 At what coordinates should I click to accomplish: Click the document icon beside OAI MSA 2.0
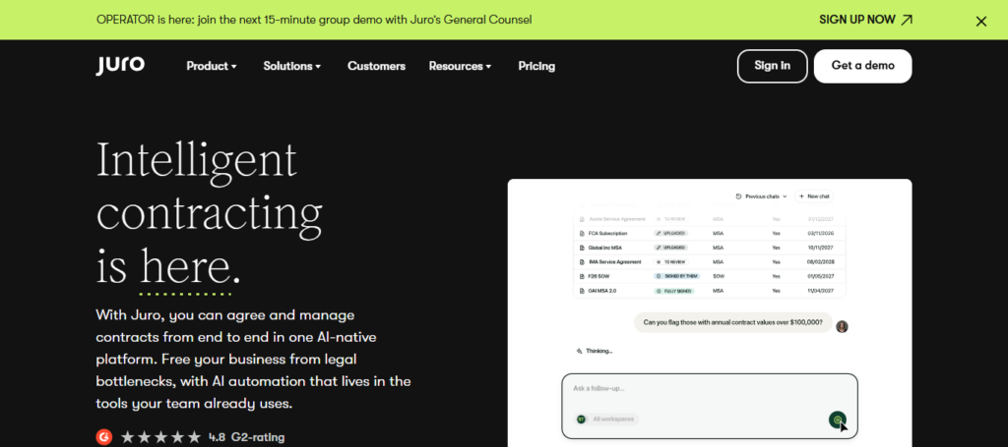pos(583,291)
